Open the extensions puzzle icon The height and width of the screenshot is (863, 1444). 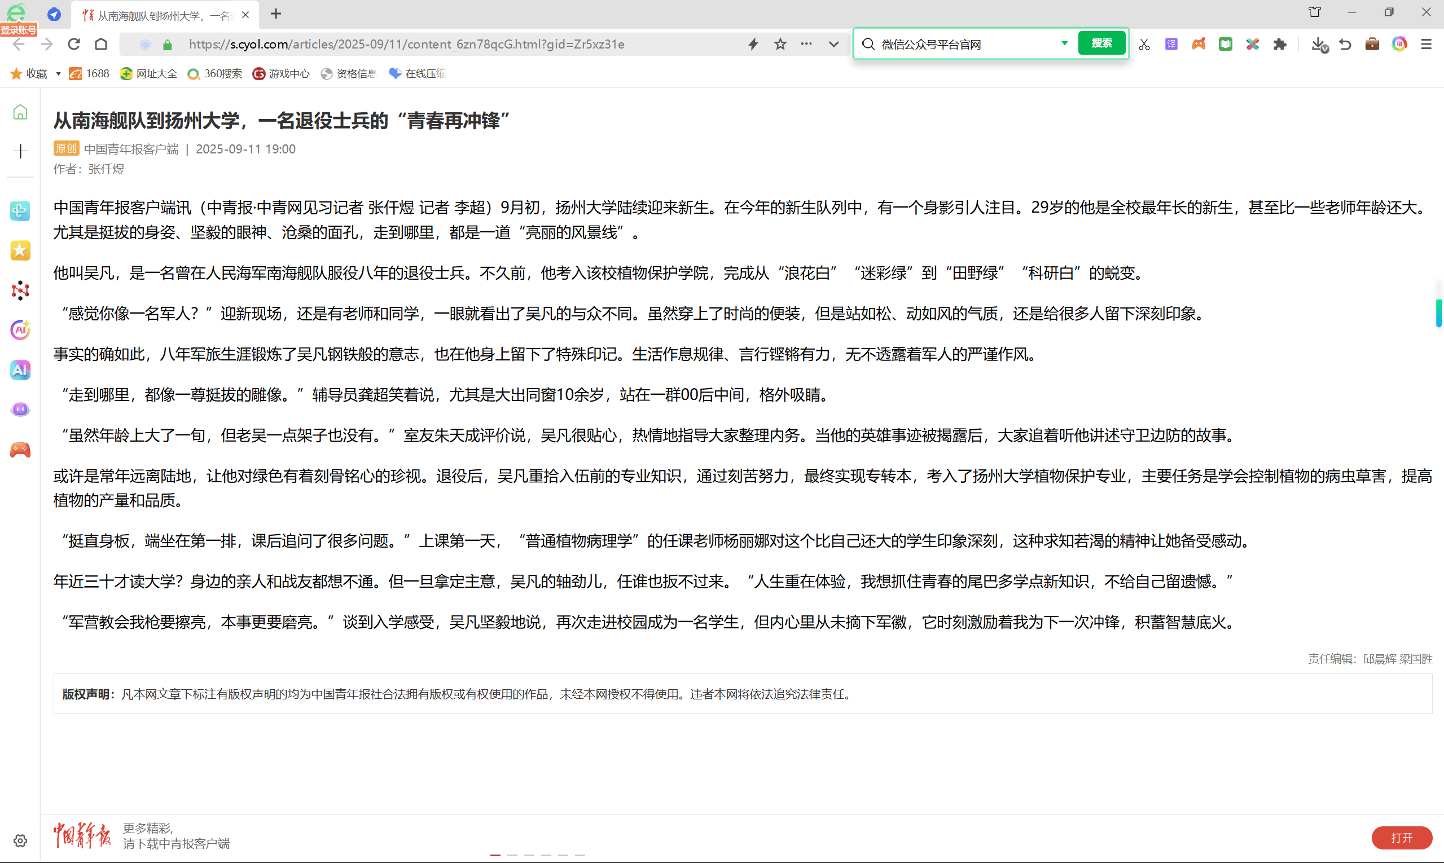[1279, 44]
